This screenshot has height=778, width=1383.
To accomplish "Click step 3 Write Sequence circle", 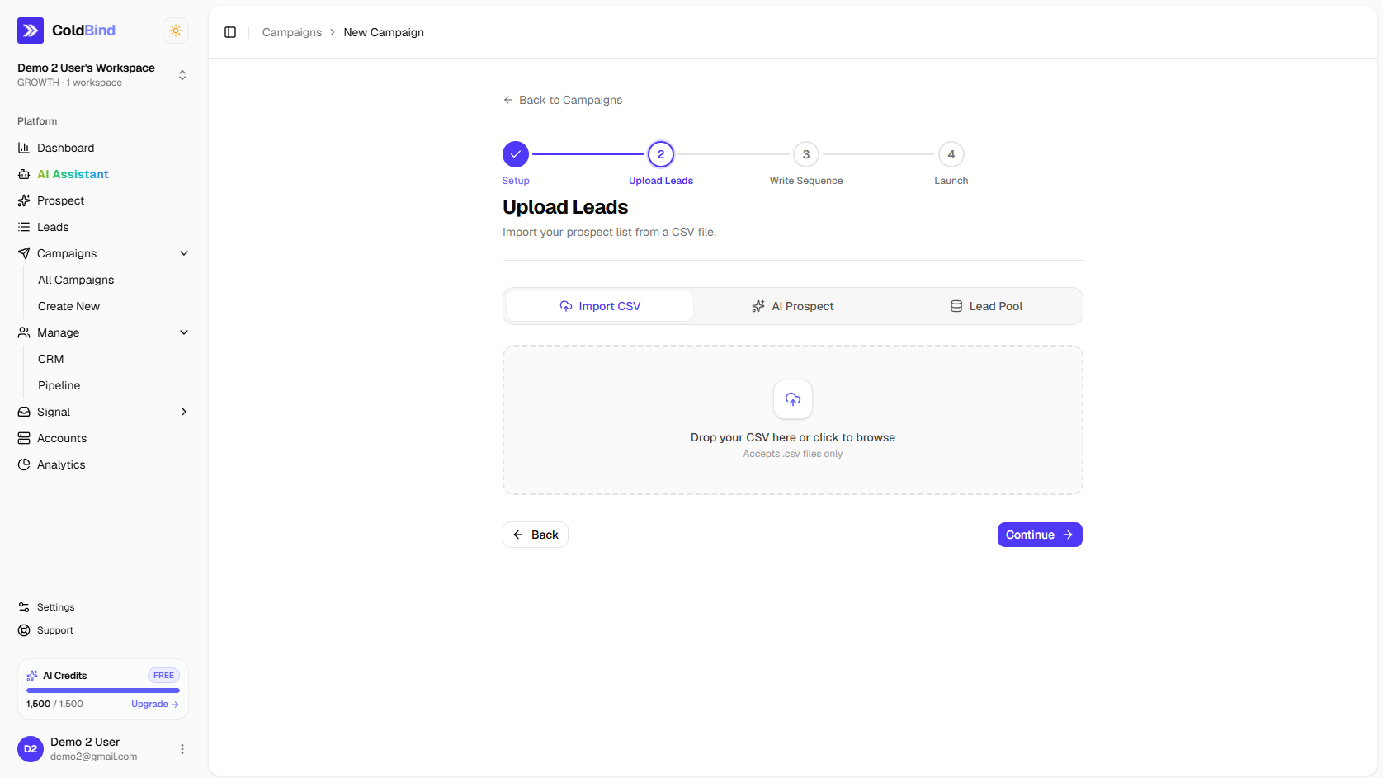I will [806, 154].
